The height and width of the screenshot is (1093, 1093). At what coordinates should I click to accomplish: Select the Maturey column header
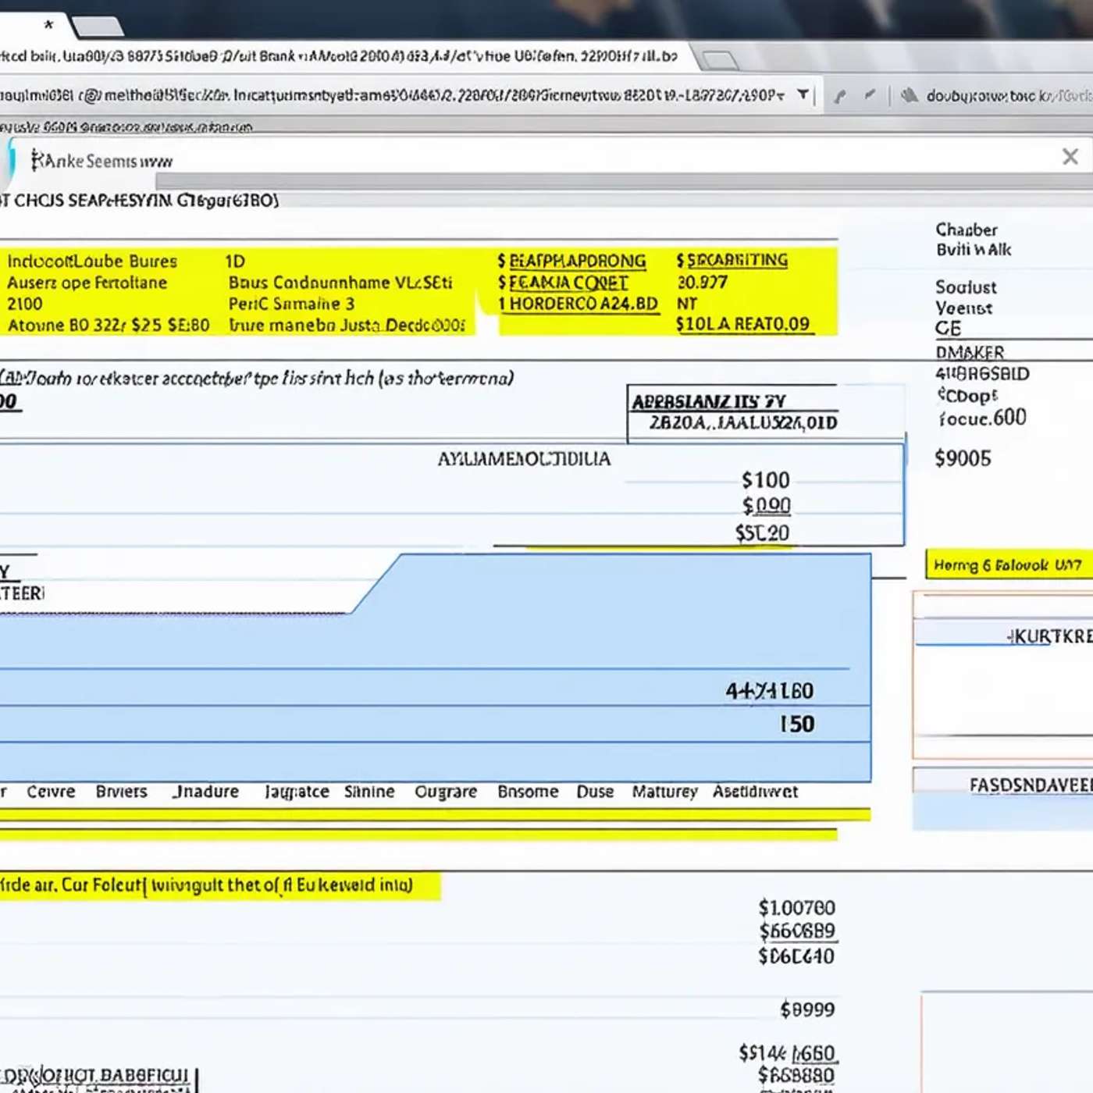coord(664,792)
